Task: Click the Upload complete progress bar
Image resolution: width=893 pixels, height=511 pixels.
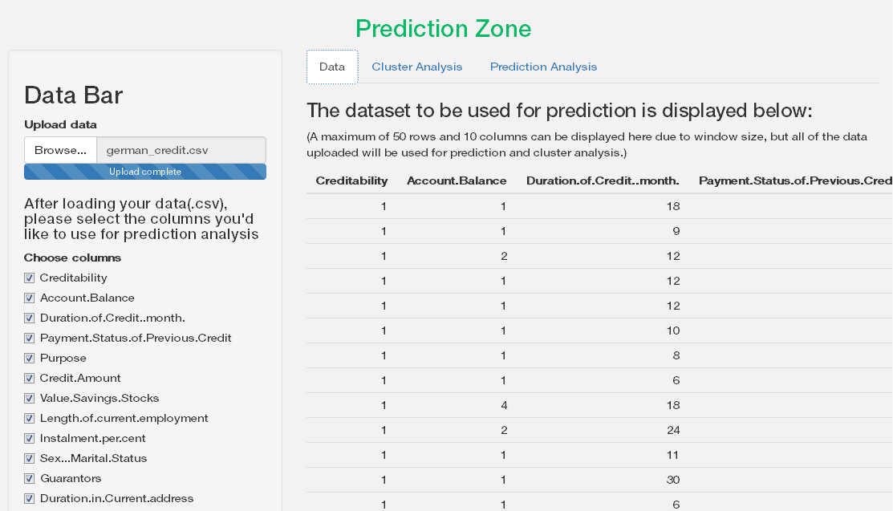Action: pos(145,172)
